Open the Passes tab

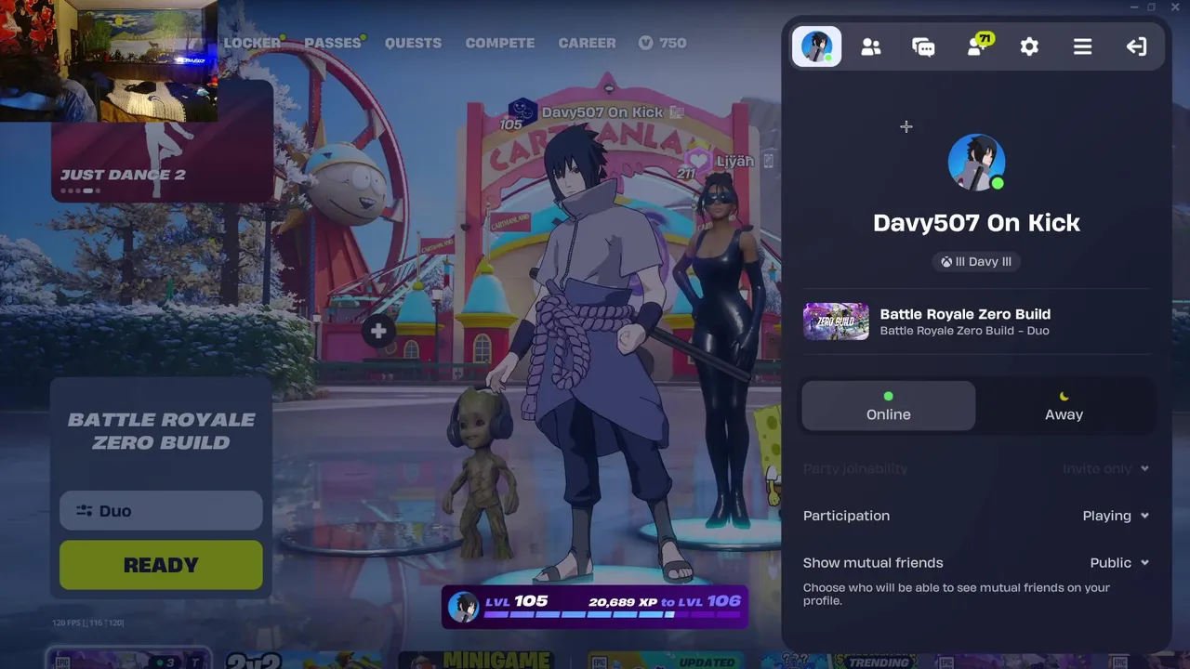[333, 43]
